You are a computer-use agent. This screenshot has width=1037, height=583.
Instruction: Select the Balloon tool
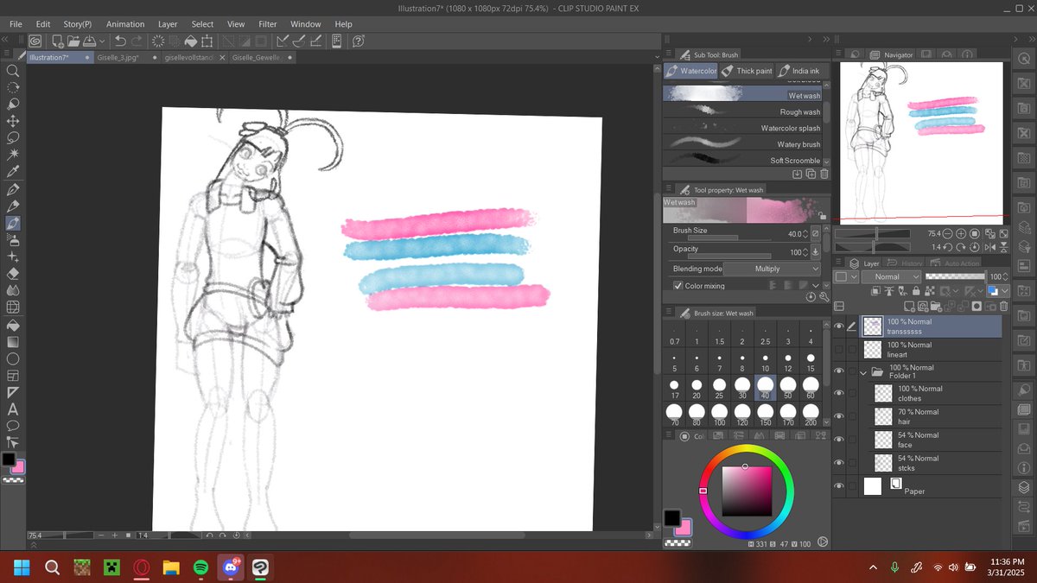click(x=13, y=426)
